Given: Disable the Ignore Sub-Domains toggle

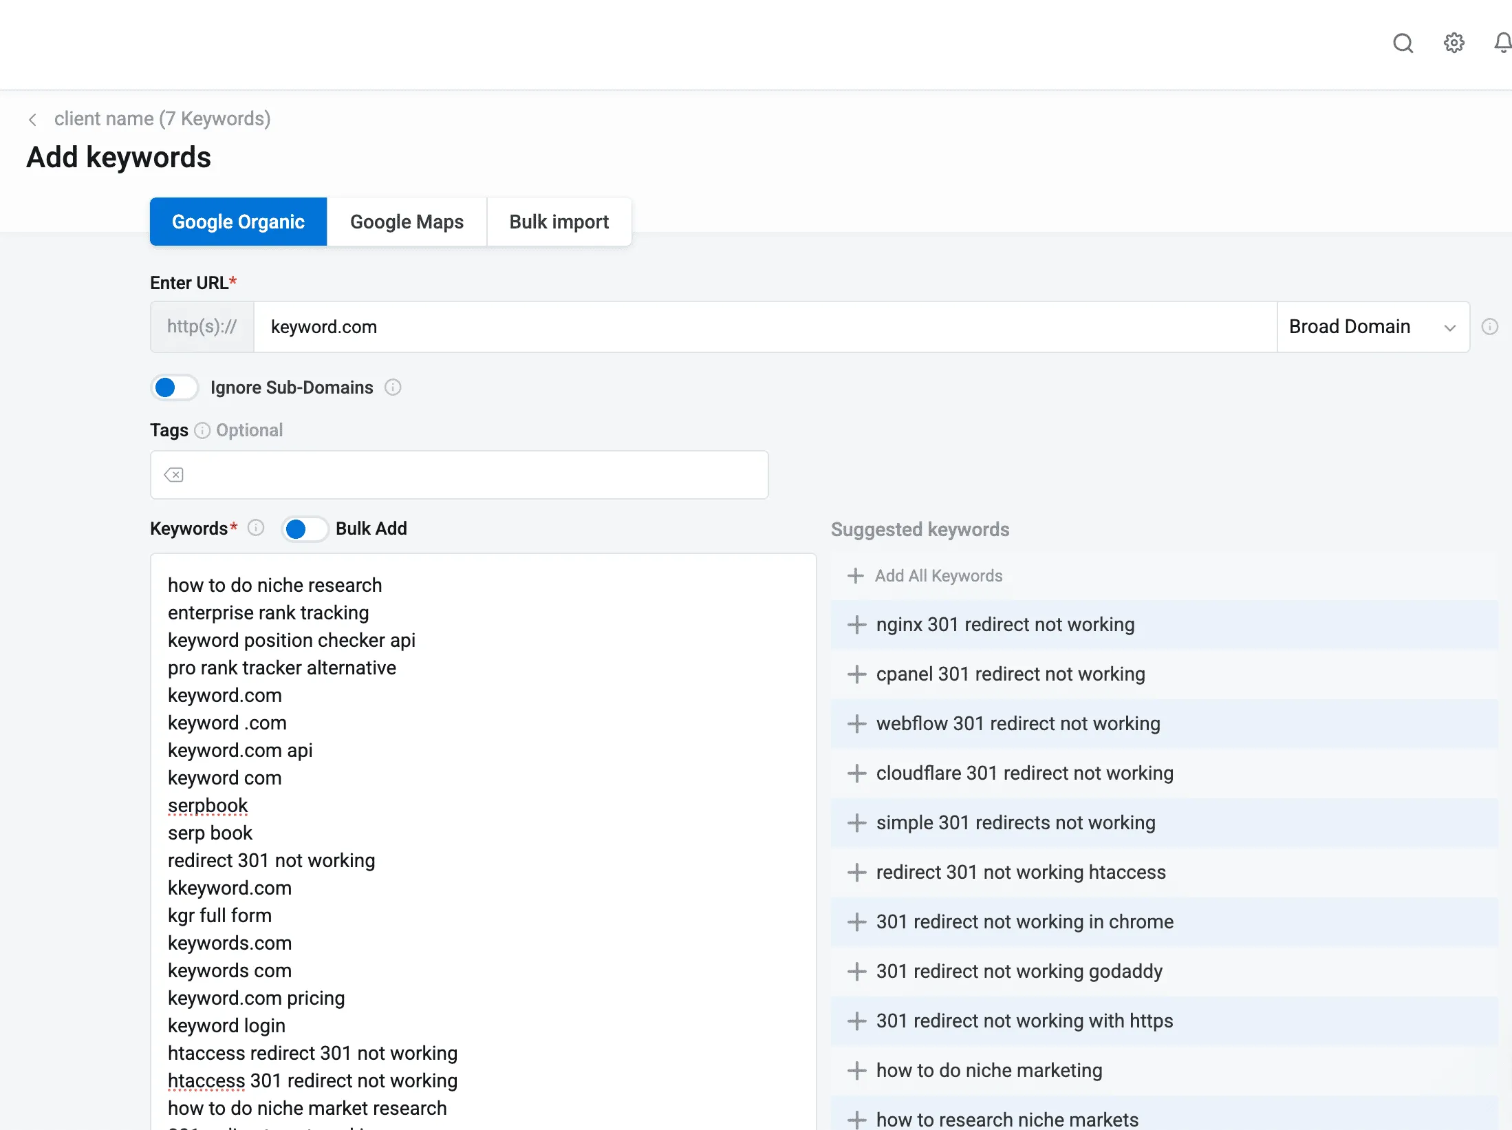Looking at the screenshot, I should pyautogui.click(x=174, y=387).
